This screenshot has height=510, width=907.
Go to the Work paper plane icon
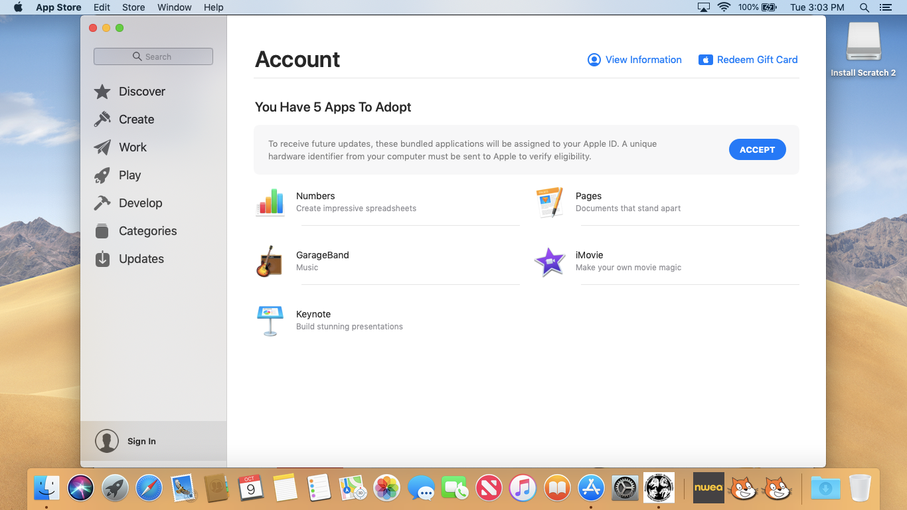[x=102, y=147]
